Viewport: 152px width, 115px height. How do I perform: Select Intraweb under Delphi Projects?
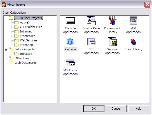[26, 54]
